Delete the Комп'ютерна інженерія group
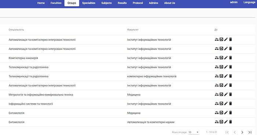This screenshot has height=135, width=257. pyautogui.click(x=231, y=58)
